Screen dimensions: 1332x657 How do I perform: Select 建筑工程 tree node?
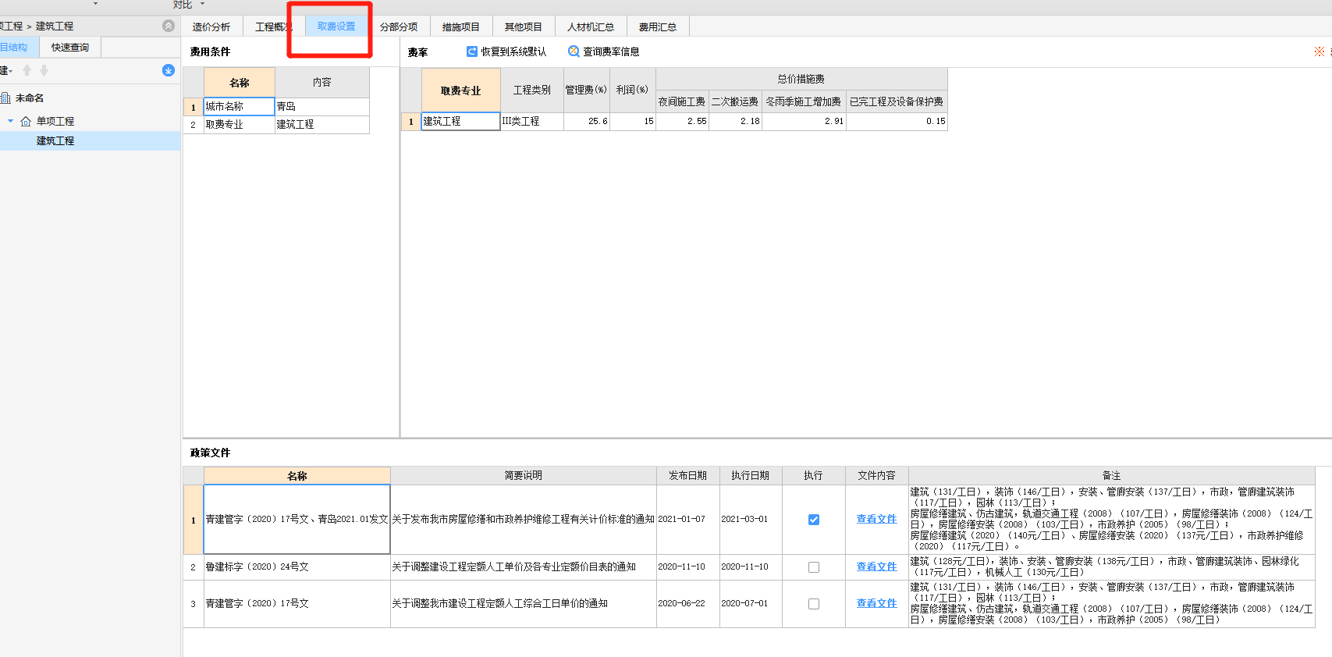coord(55,140)
